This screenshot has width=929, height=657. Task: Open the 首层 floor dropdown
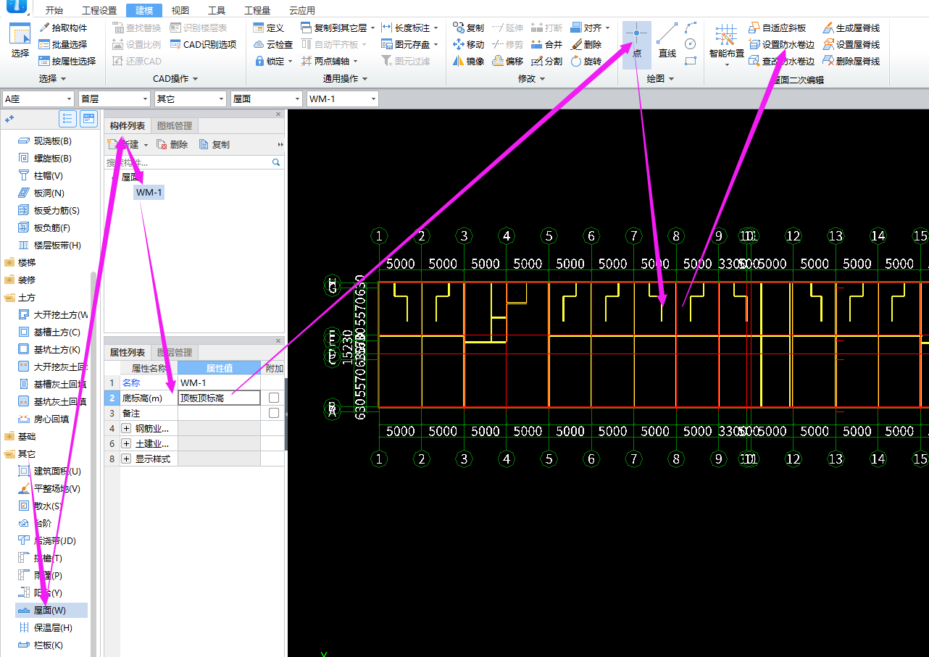click(x=114, y=99)
